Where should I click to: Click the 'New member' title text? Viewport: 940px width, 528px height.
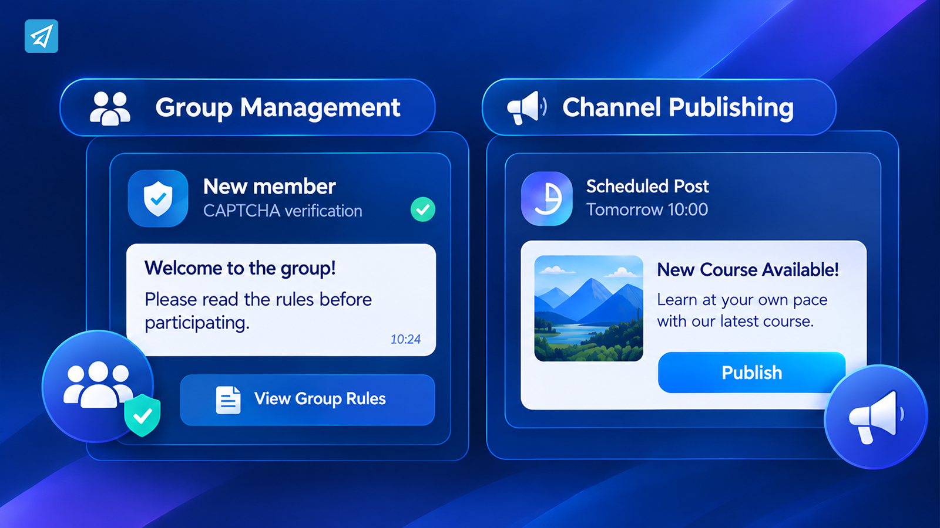click(269, 187)
